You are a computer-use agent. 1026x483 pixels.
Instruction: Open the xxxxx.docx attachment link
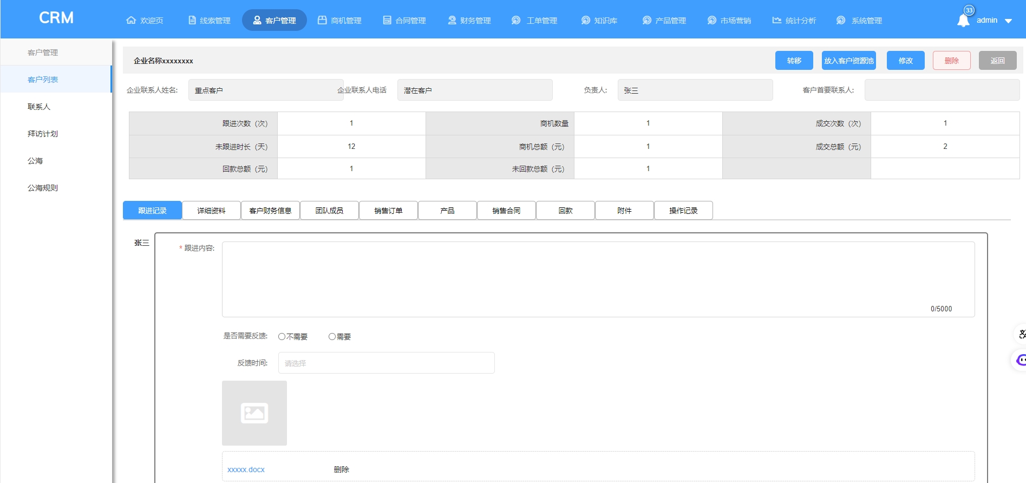click(x=246, y=469)
